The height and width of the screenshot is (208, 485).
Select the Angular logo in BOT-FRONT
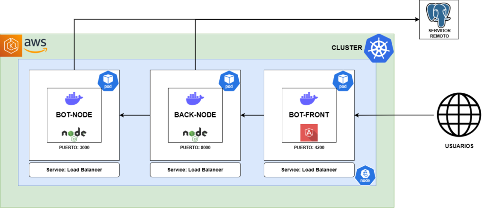[x=309, y=133]
